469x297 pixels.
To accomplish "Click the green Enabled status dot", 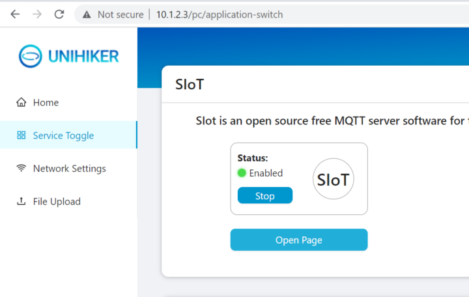I will tap(242, 173).
